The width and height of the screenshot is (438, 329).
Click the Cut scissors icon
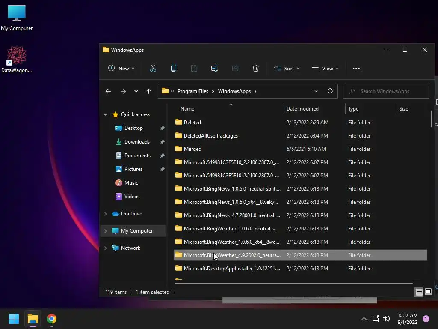click(x=153, y=68)
